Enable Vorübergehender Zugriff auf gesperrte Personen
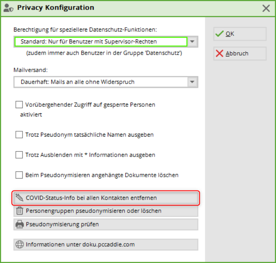This screenshot has width=276, height=263. (x=19, y=105)
